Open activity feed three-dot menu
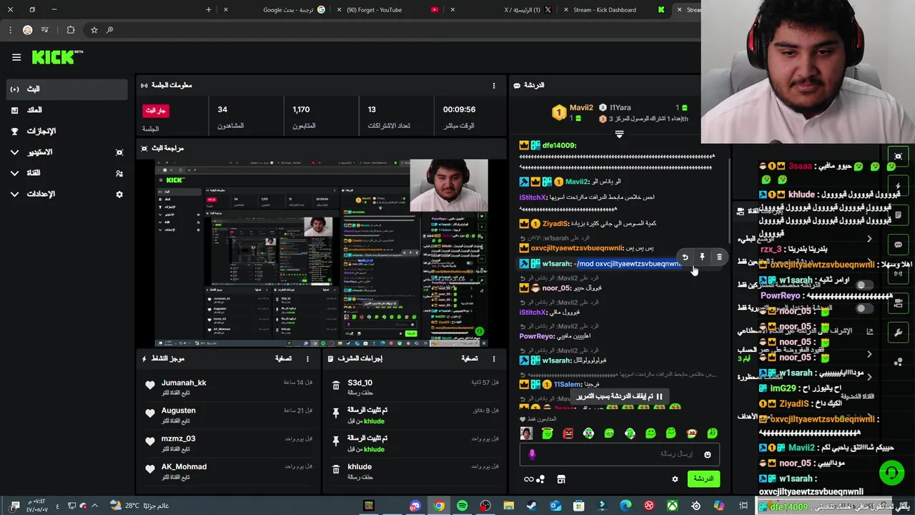 [308, 358]
